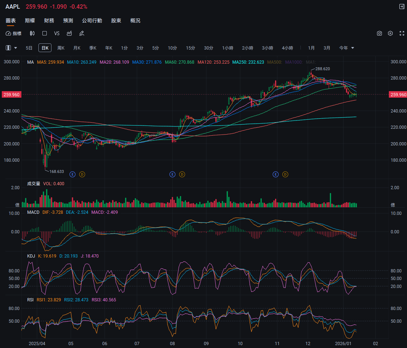The image size is (407, 348).
Task: Expand the chart layout dropdown
Action: point(11,48)
